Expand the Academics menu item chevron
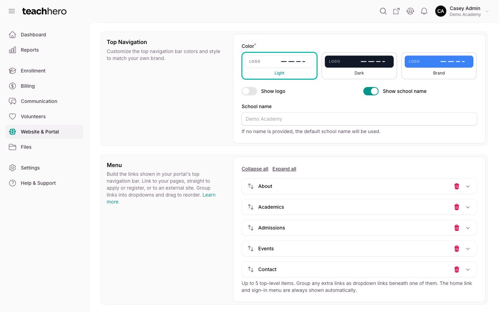Screen dimensions: 499x312 (468, 207)
